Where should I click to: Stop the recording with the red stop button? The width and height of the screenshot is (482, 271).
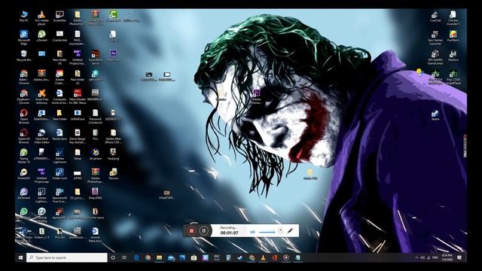coord(191,230)
